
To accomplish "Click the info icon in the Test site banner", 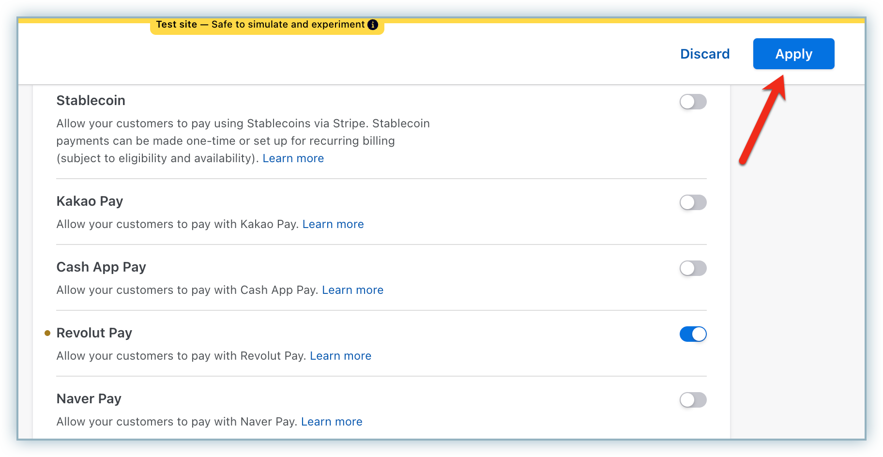I will coord(373,25).
